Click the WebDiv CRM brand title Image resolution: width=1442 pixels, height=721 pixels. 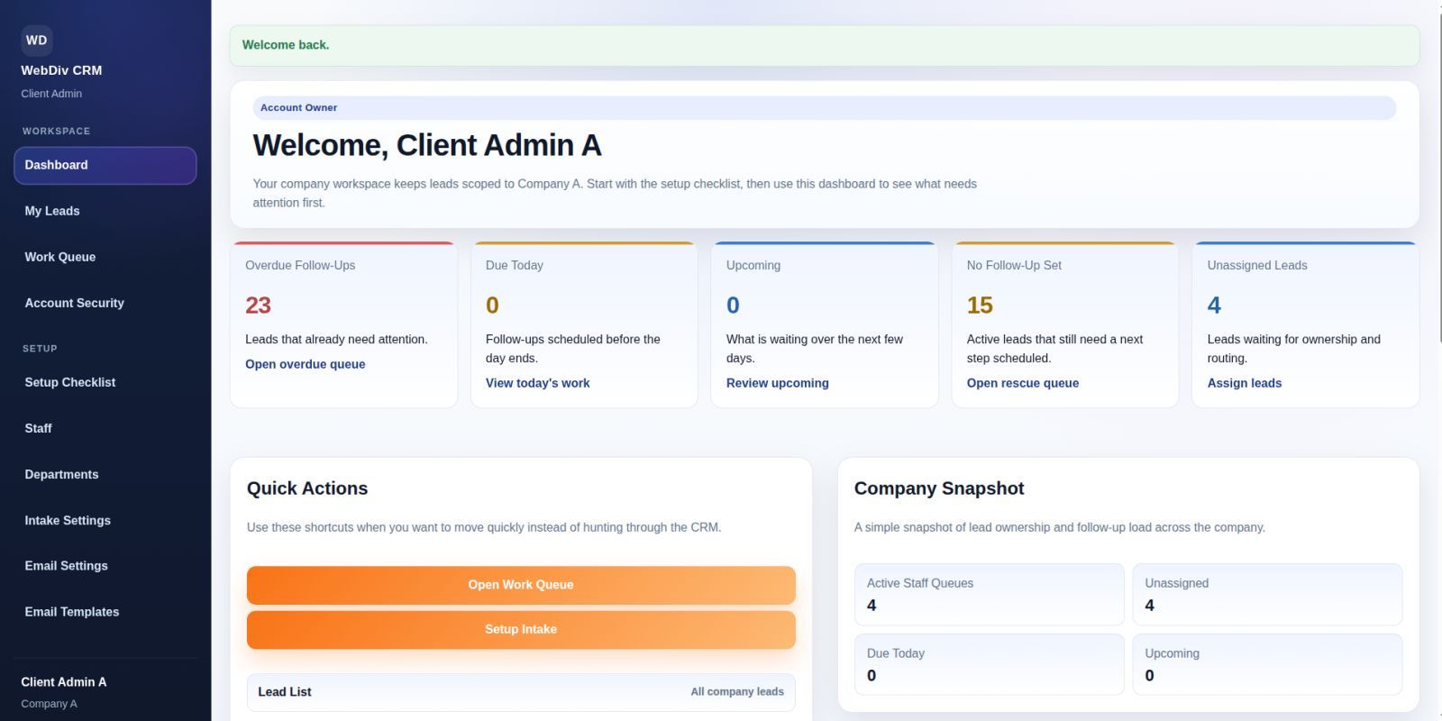[61, 70]
